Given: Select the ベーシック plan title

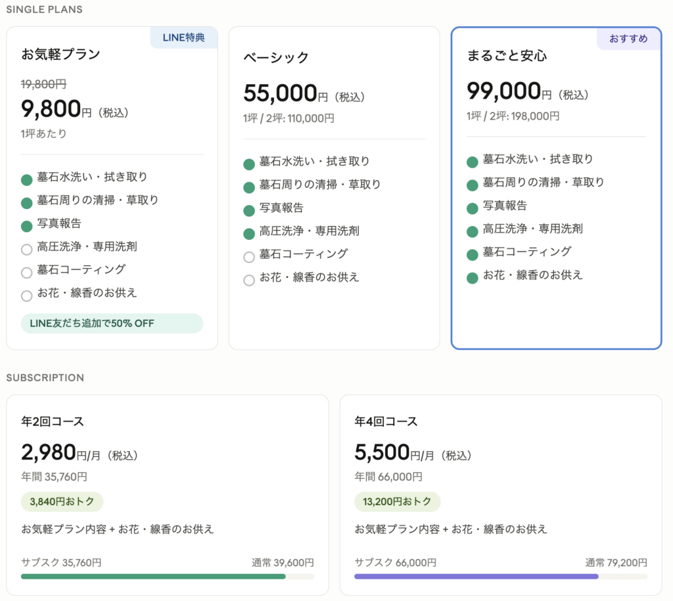Looking at the screenshot, I should click(x=276, y=57).
